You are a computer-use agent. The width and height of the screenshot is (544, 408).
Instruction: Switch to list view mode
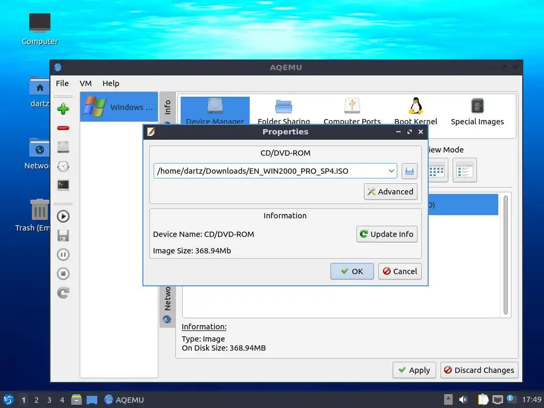click(x=464, y=171)
